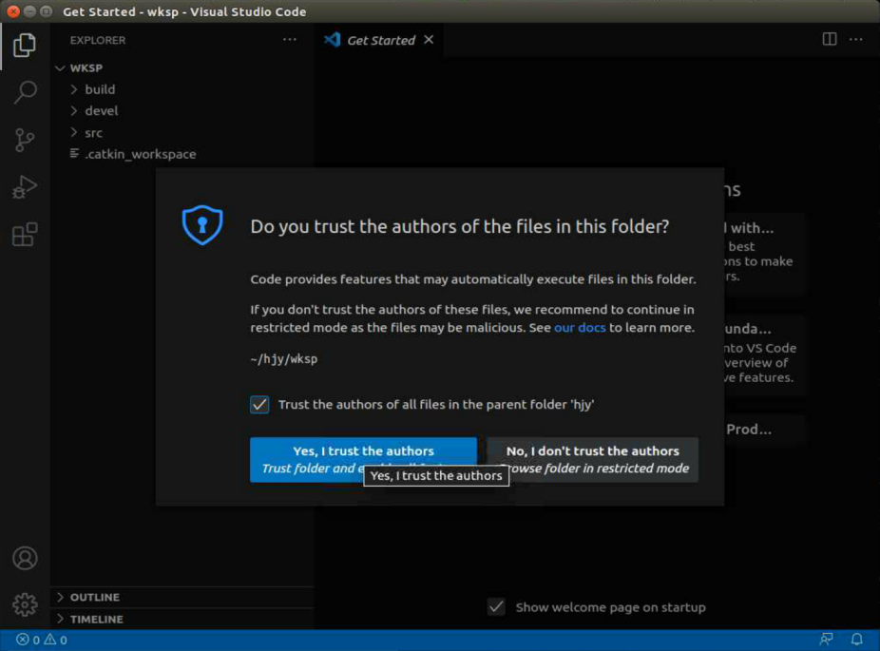Screen dimensions: 880x651
Task: Click No, I don't trust the authors
Action: tap(593, 460)
